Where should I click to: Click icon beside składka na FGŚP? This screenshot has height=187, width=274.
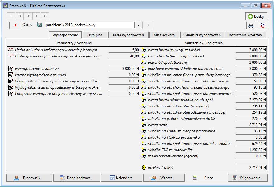click(x=144, y=137)
